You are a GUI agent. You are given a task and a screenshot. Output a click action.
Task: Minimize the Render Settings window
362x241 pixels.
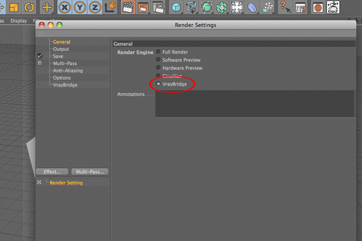point(51,25)
